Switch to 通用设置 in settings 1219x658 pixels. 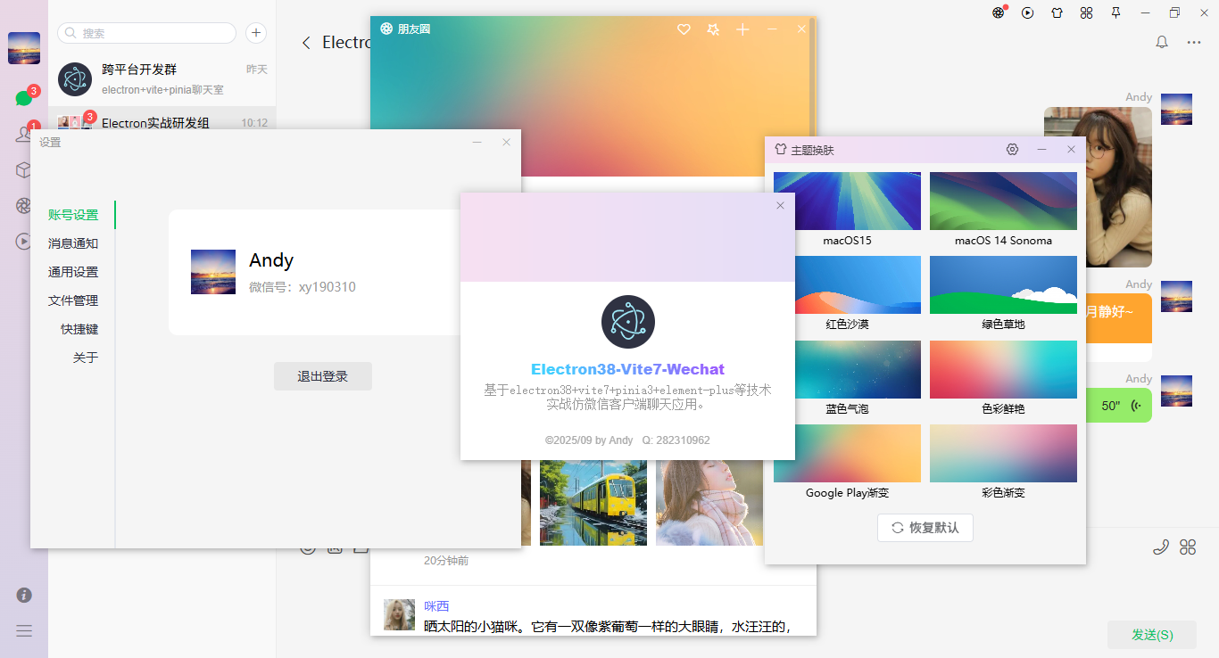[x=73, y=272]
